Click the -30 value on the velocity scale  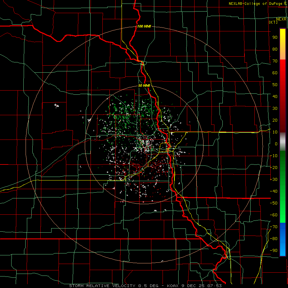click(274, 180)
